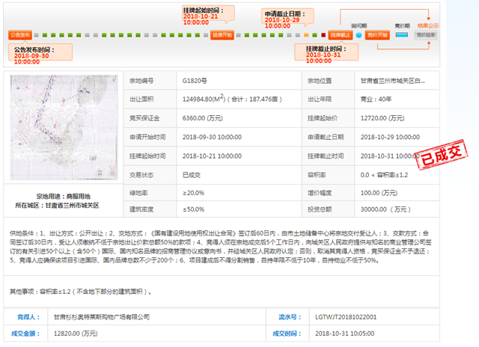Click the truncated 宗地位置 address value
The width and height of the screenshot is (479, 347).
click(392, 81)
